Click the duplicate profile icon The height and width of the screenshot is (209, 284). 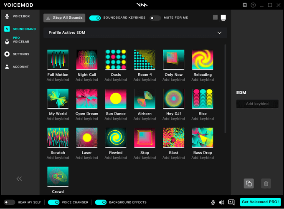pos(248,183)
